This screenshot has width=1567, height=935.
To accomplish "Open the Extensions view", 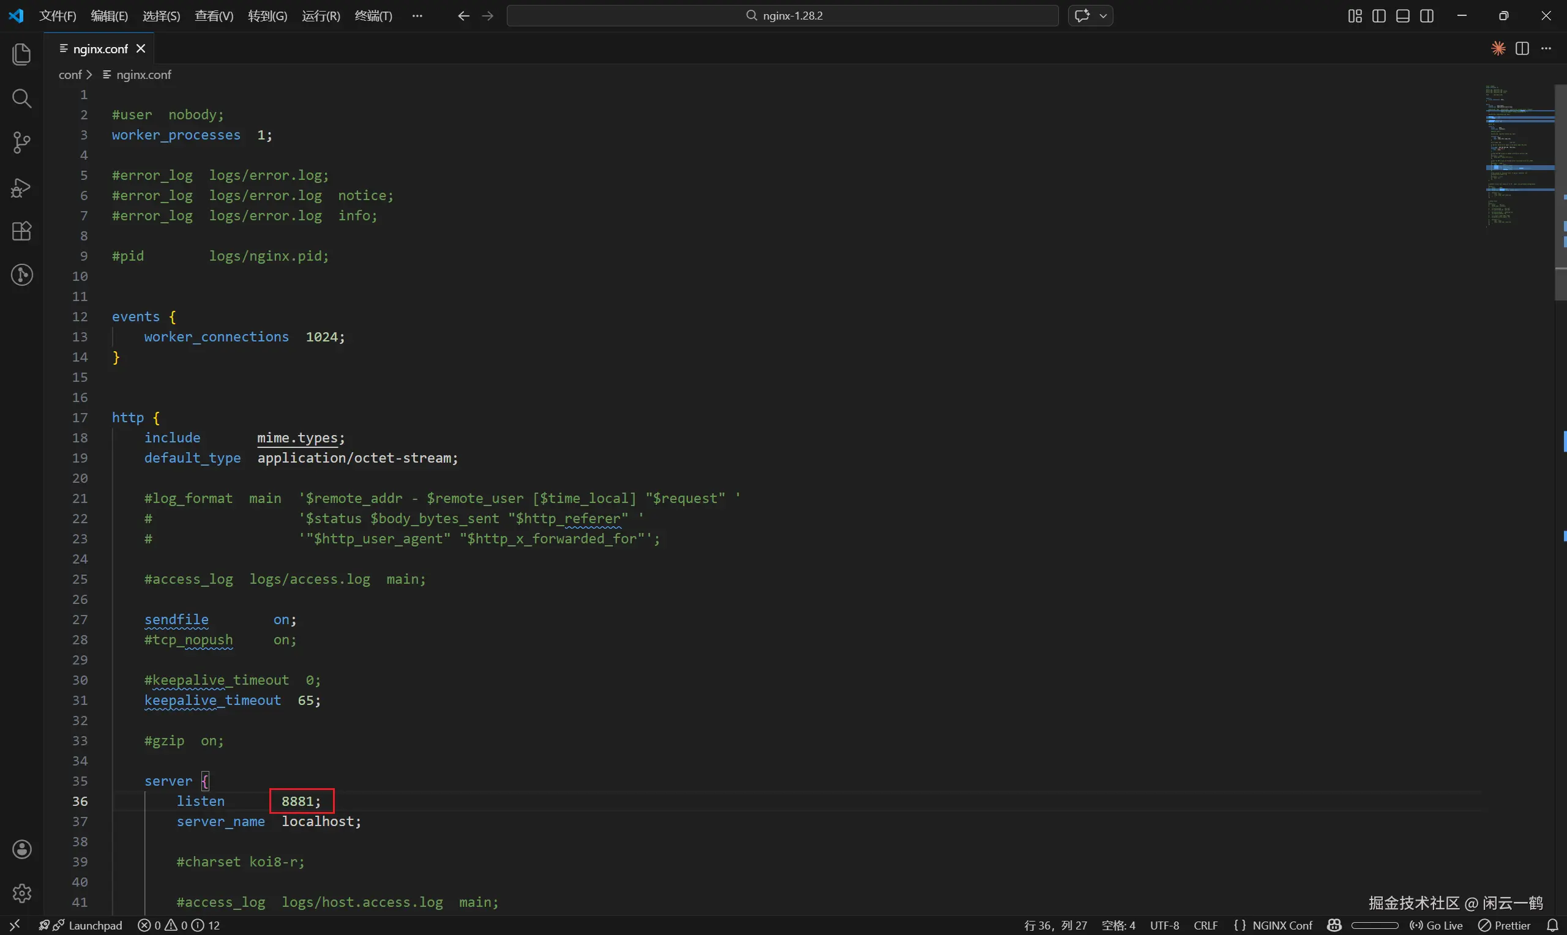I will pos(21,231).
